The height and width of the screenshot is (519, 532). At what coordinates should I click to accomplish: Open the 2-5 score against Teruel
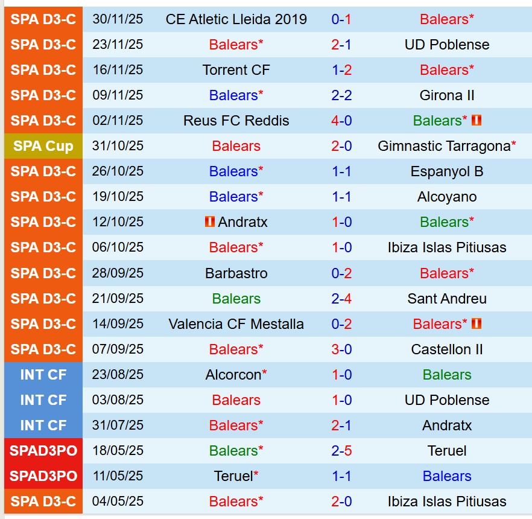(341, 451)
